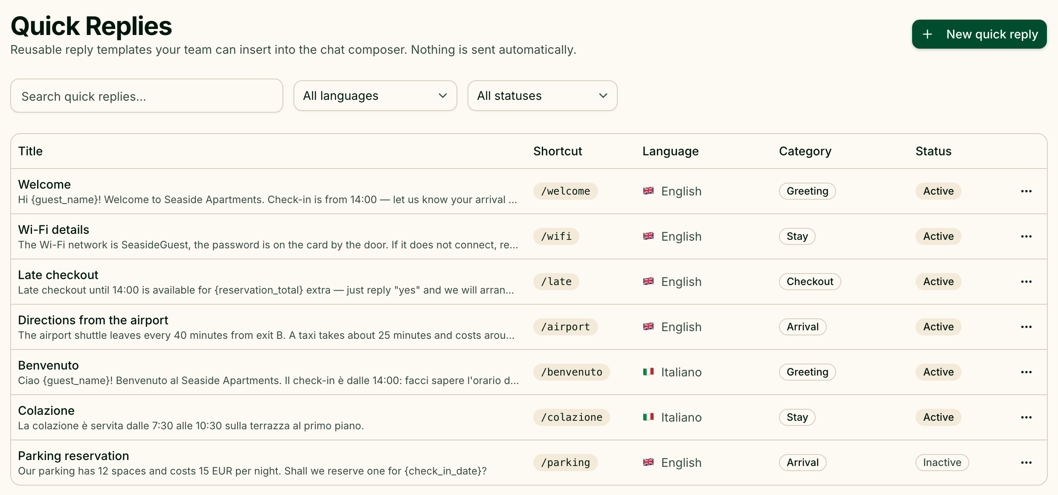Image resolution: width=1058 pixels, height=495 pixels.
Task: Click the Status column header
Action: pyautogui.click(x=933, y=151)
